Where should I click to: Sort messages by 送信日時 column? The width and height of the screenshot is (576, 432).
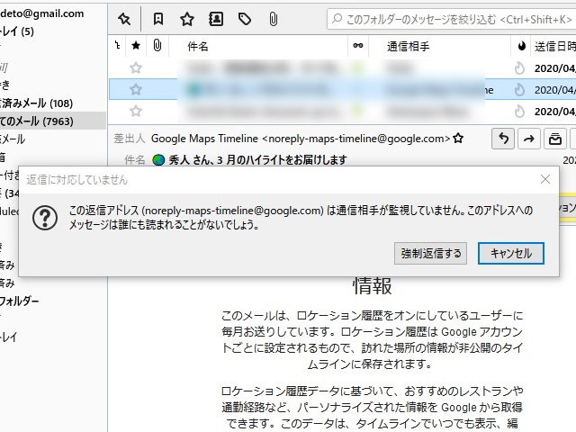(554, 46)
